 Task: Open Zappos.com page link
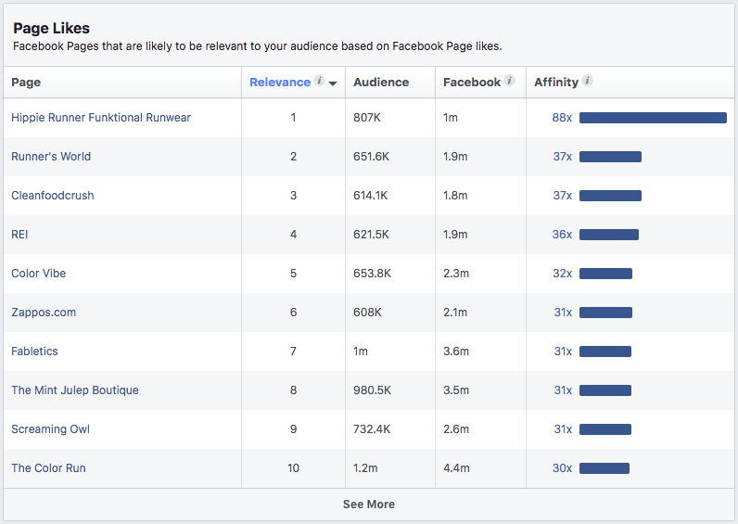pyautogui.click(x=44, y=313)
